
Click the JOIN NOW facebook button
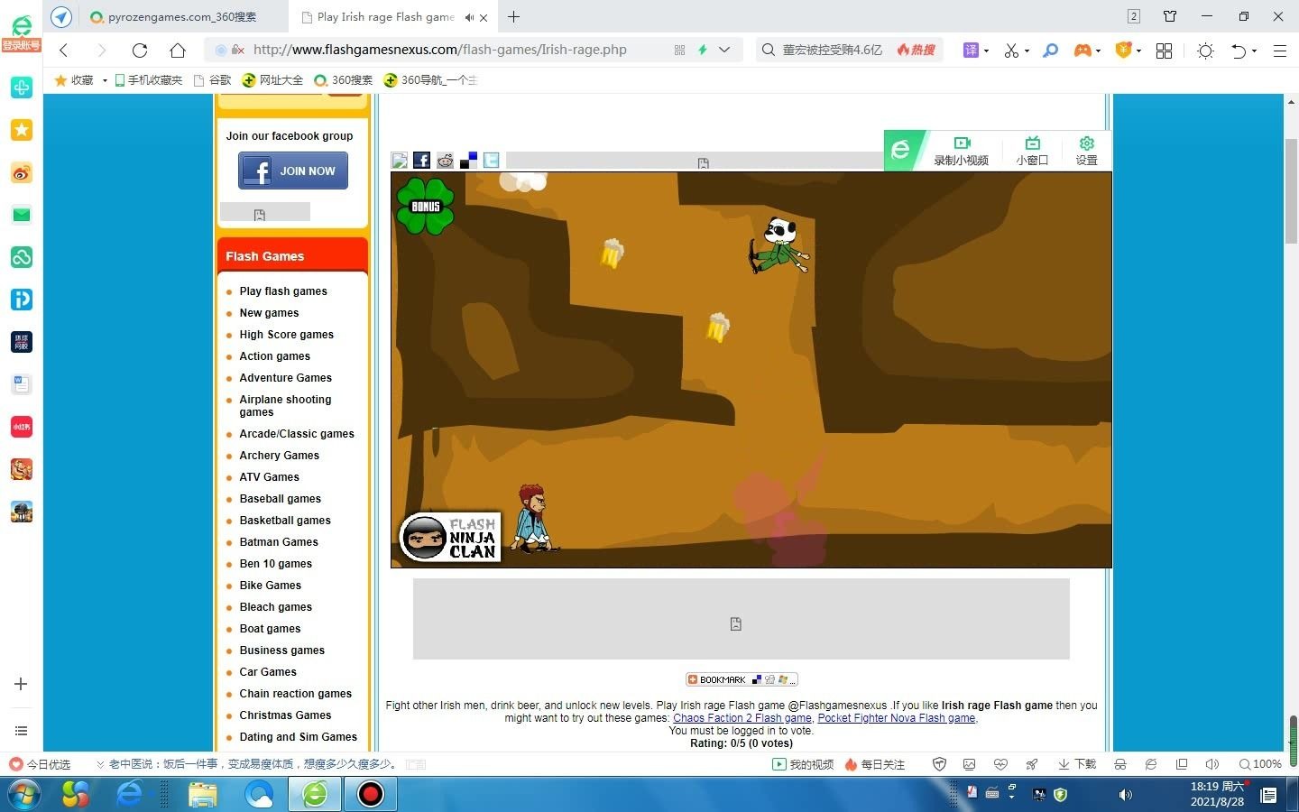(x=293, y=171)
